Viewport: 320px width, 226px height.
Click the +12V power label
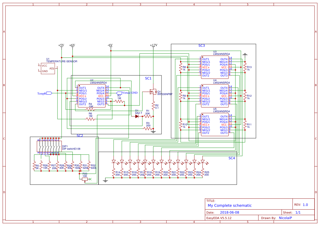(x=154, y=45)
